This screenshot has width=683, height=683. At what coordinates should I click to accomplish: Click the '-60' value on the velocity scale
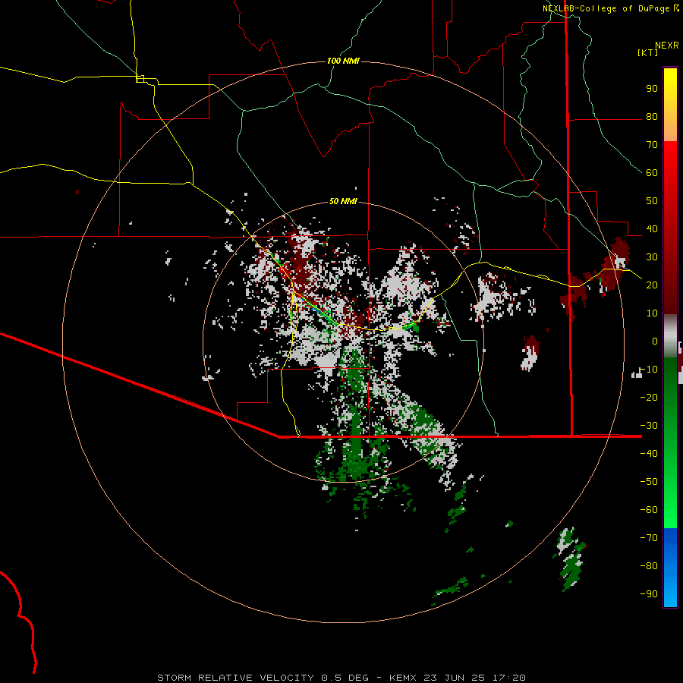[649, 510]
